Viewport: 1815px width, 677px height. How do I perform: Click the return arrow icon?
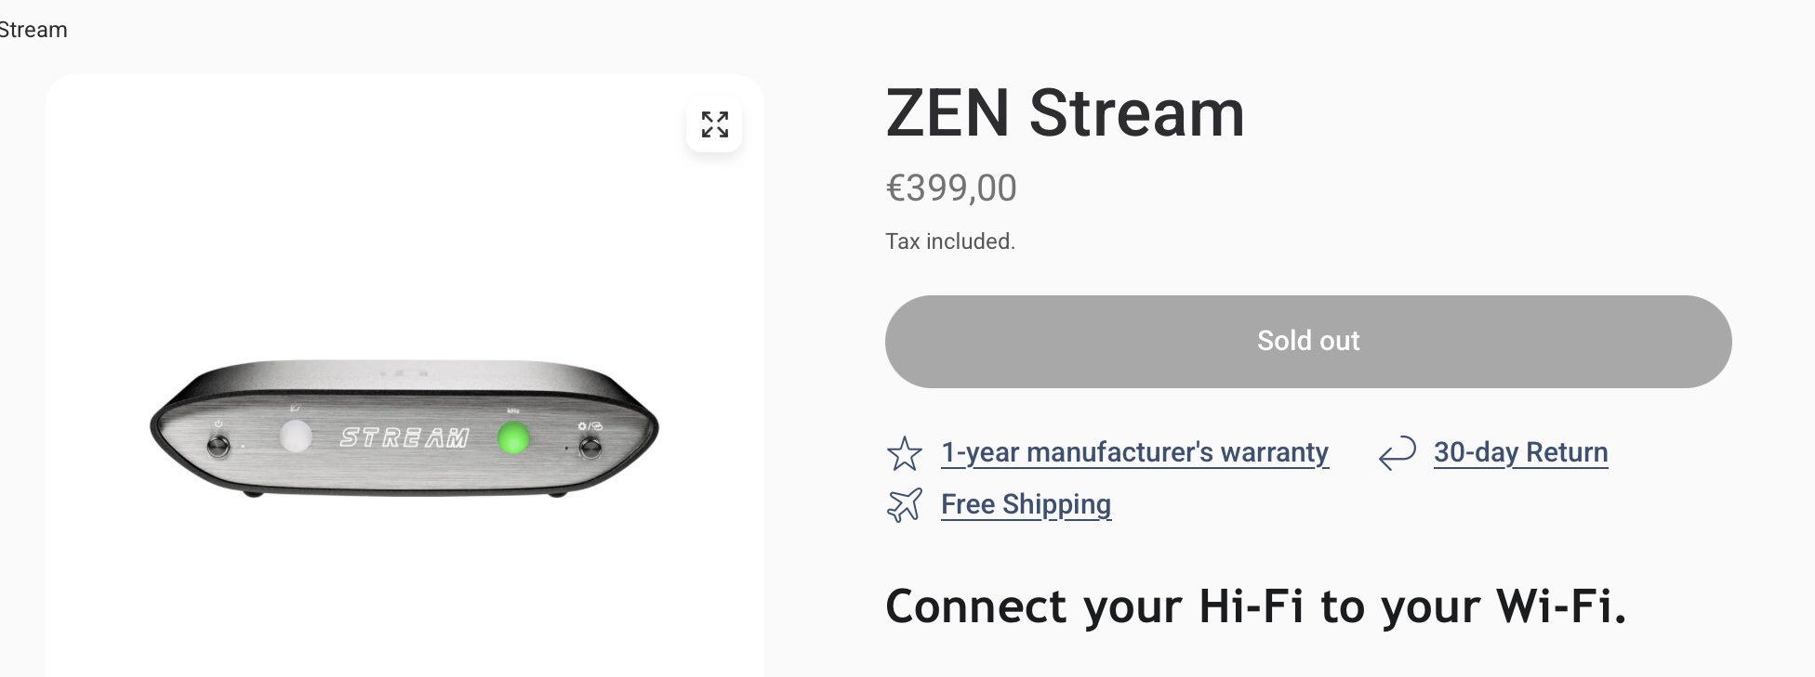coord(1397,453)
